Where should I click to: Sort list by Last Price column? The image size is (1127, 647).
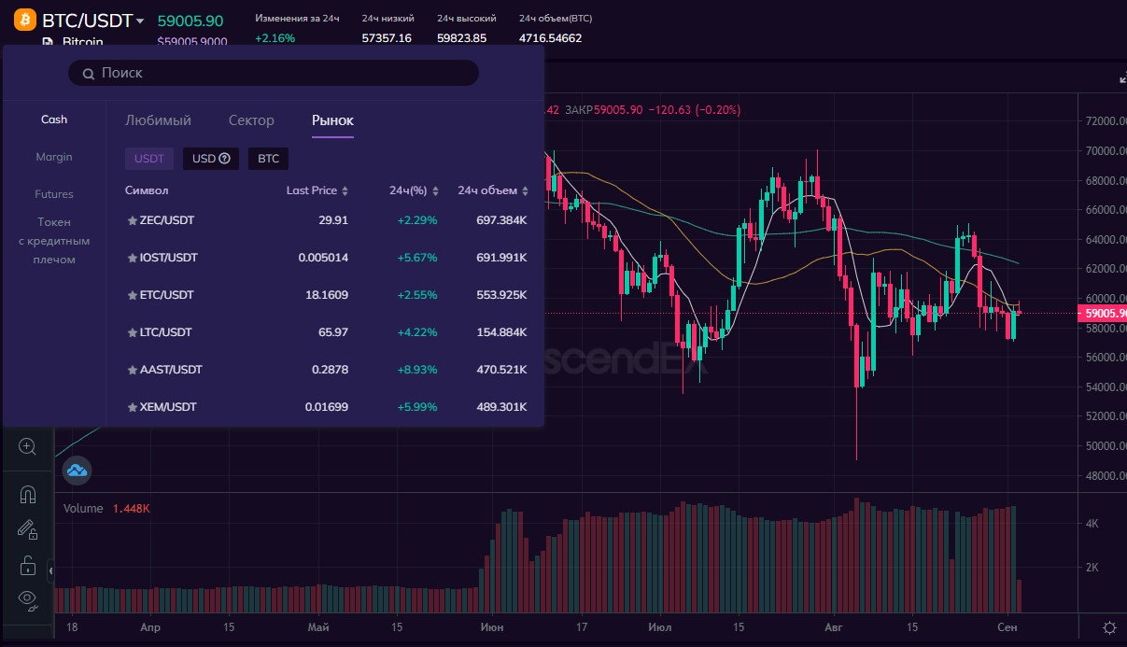coord(317,190)
